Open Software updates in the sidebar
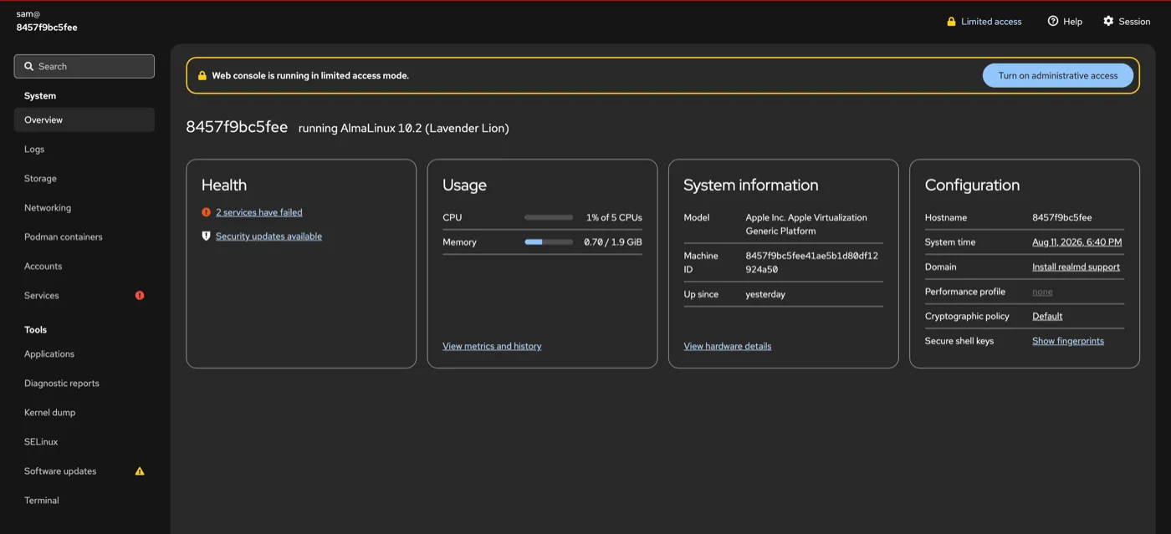Viewport: 1171px width, 534px height. 84,470
